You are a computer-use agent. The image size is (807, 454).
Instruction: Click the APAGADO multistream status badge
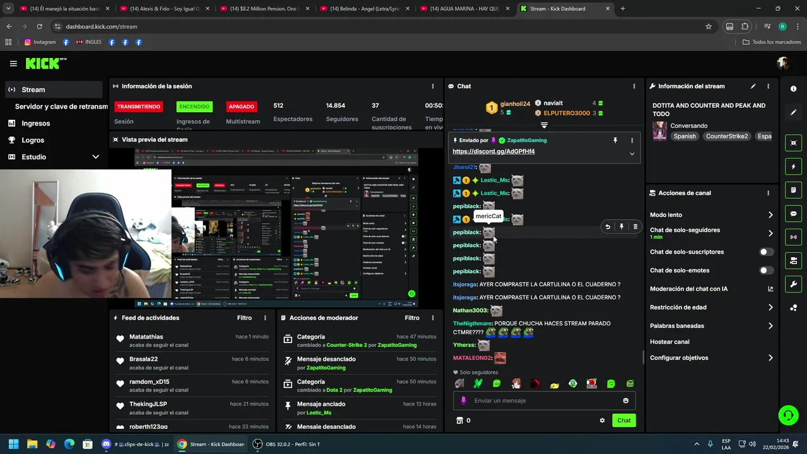click(241, 107)
